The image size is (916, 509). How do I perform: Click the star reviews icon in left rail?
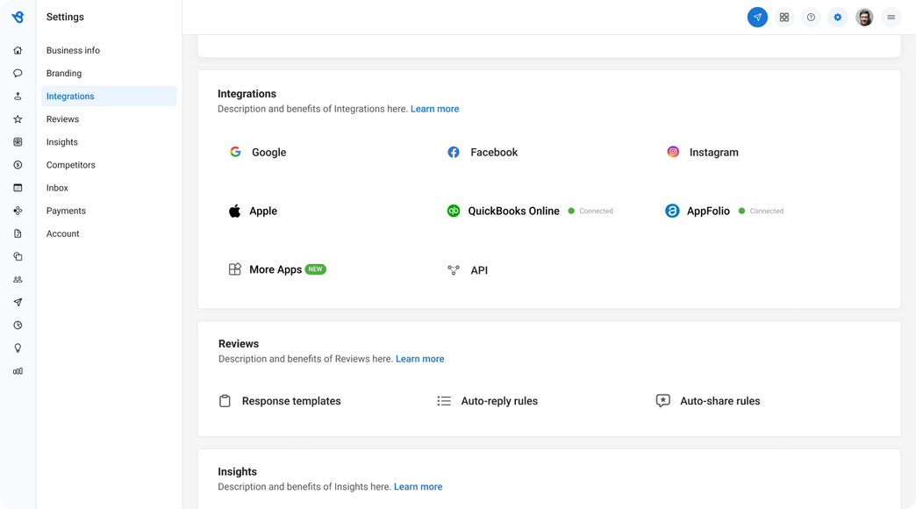pyautogui.click(x=18, y=119)
